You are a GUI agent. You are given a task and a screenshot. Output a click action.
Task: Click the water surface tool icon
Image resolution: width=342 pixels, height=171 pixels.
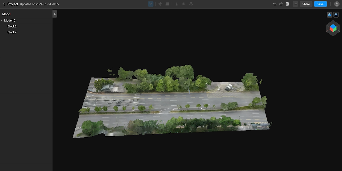[167, 4]
